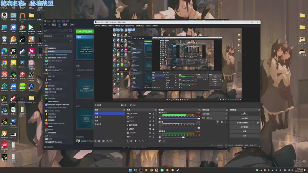Open QQ desktop icon
This screenshot has height=173, width=308.
pos(4,17)
